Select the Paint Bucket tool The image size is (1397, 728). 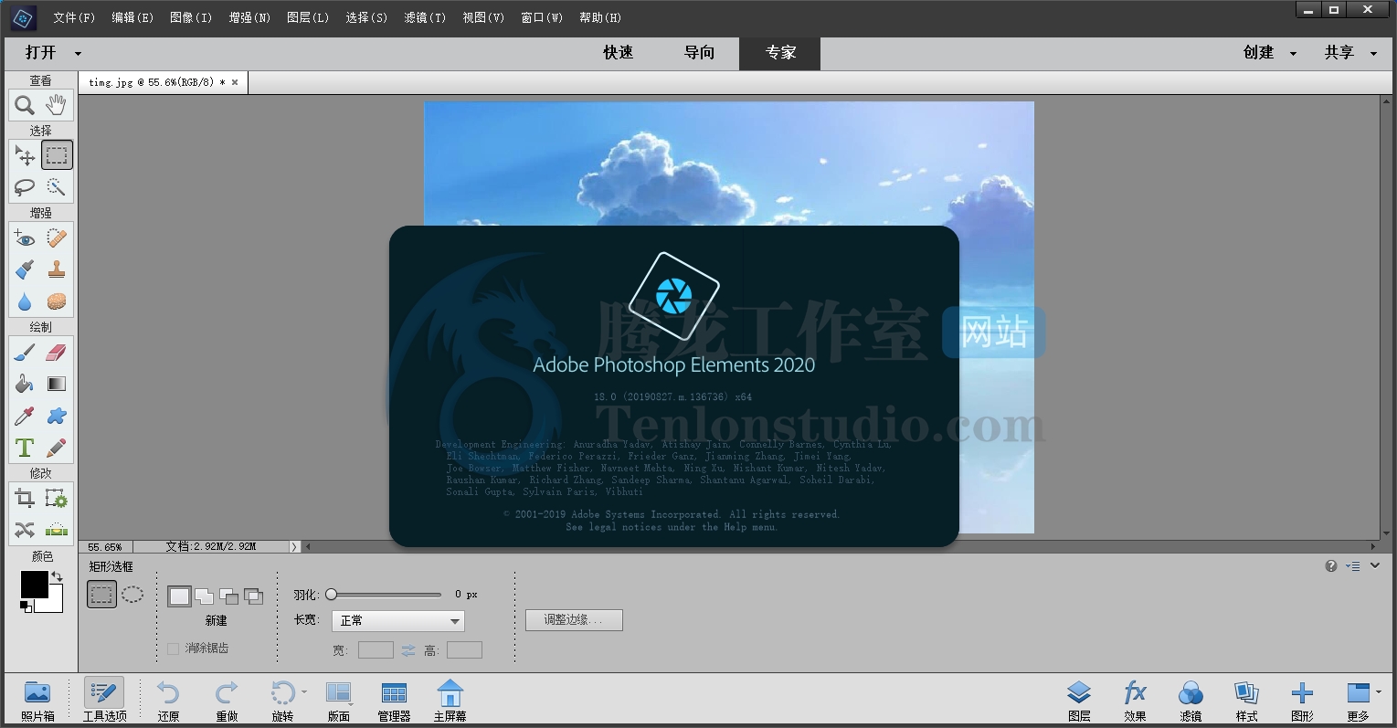25,385
